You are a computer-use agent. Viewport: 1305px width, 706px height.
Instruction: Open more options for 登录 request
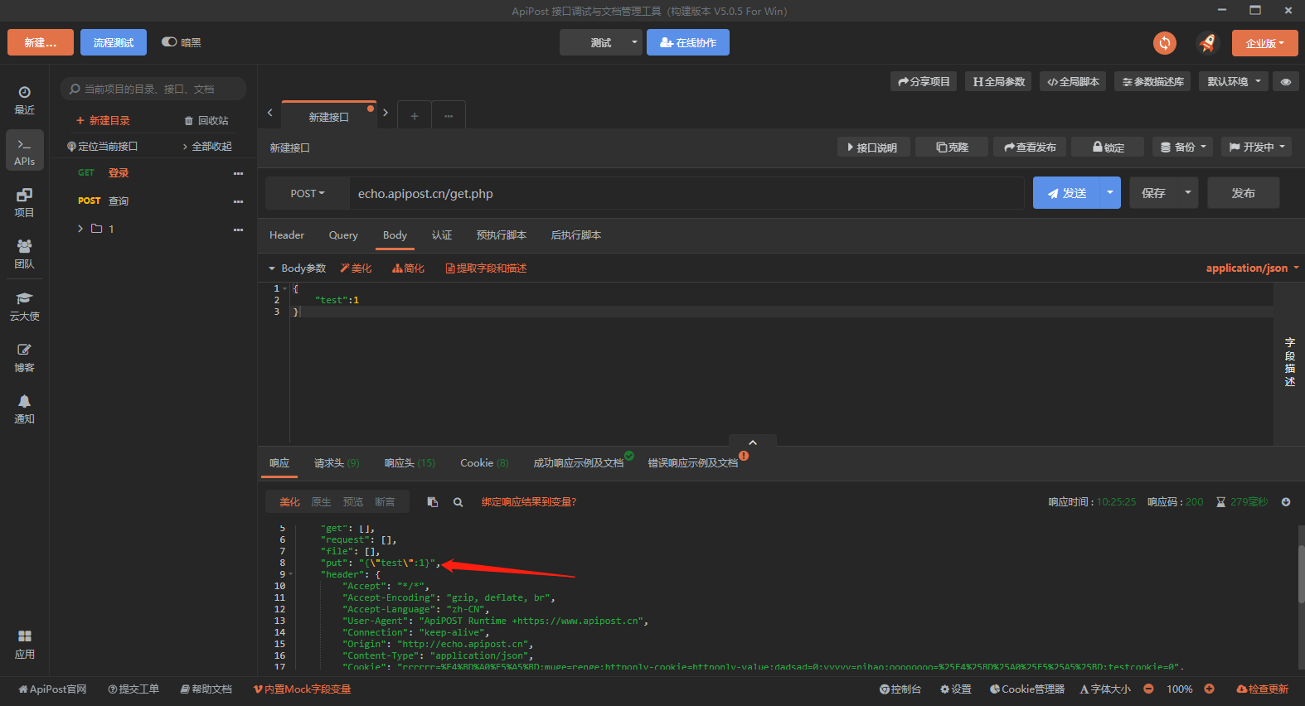pyautogui.click(x=238, y=173)
